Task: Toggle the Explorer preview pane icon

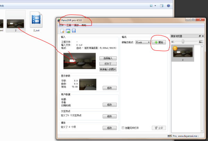Action: tap(162, 6)
